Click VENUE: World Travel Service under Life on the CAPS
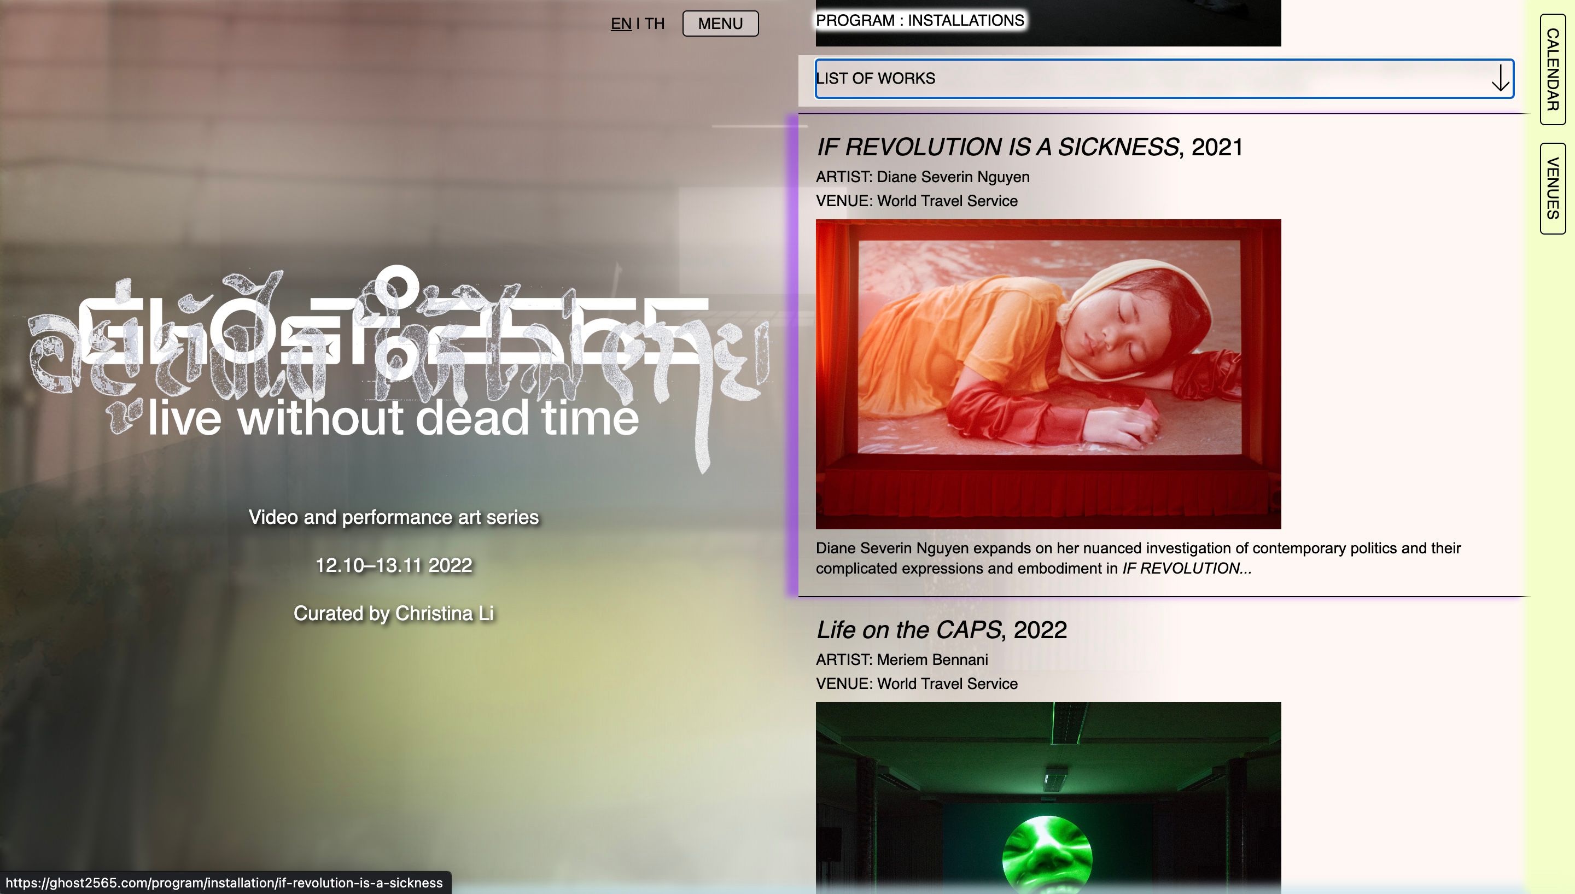 [916, 683]
